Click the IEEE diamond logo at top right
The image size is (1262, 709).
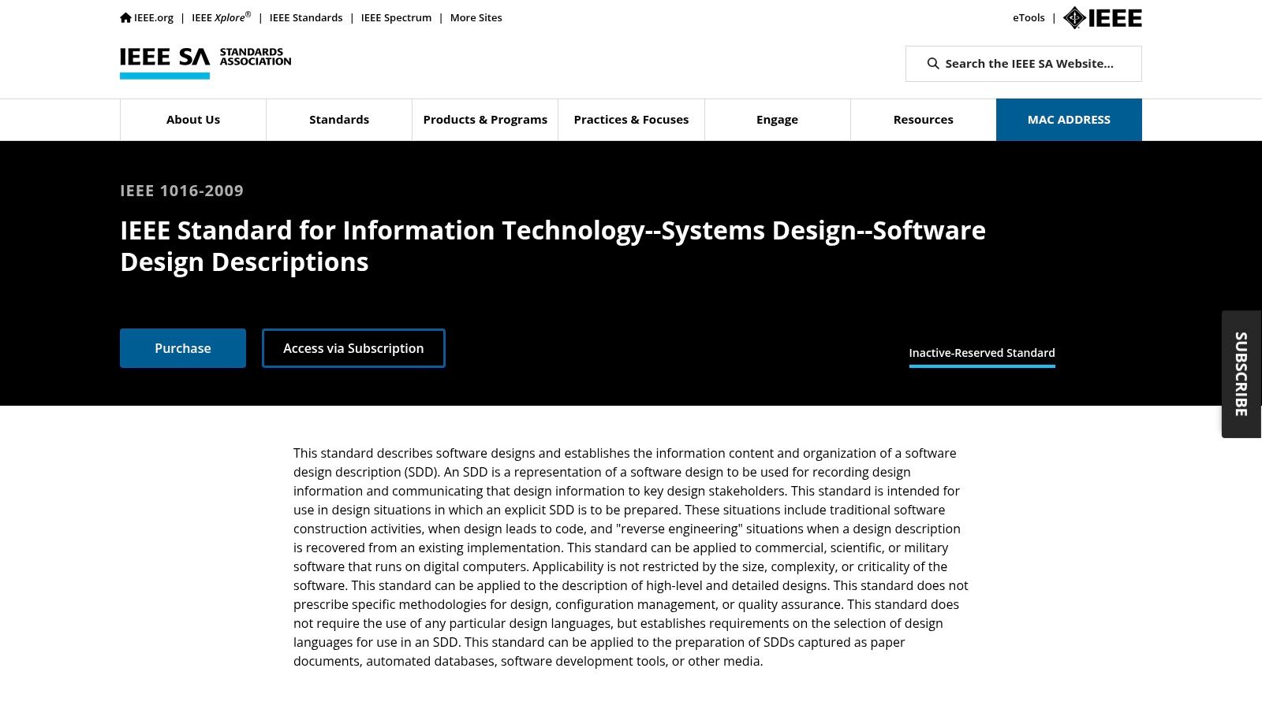click(x=1102, y=17)
